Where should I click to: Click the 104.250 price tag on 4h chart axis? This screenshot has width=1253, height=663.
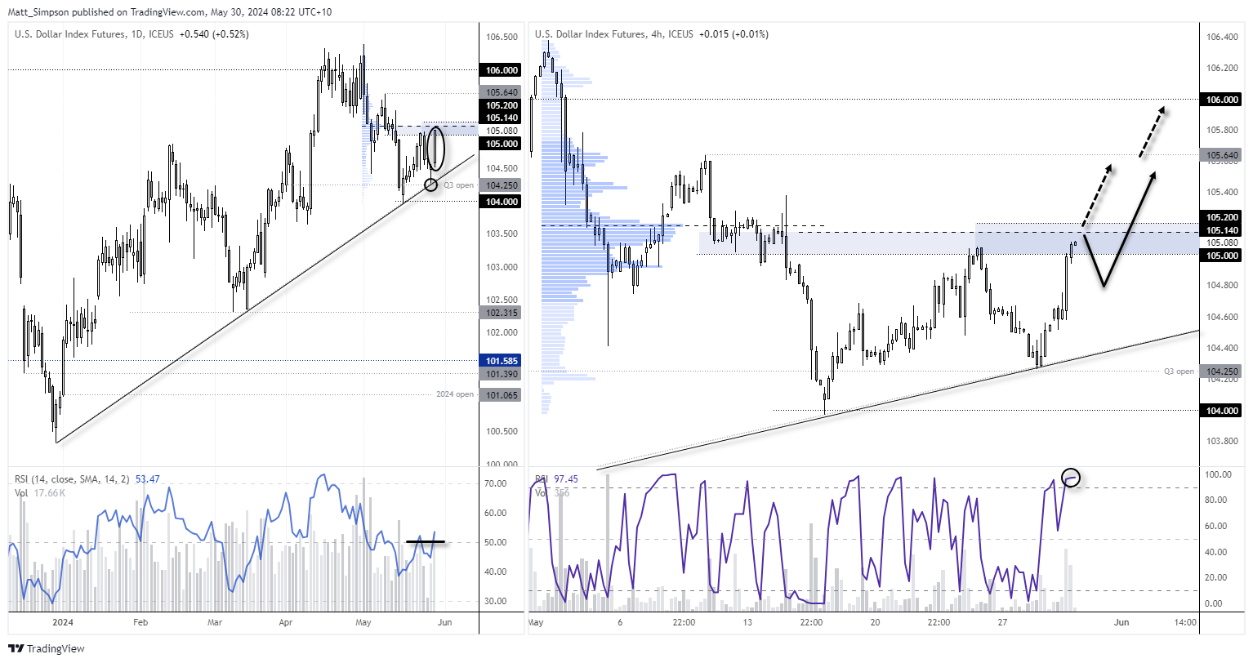click(1222, 371)
